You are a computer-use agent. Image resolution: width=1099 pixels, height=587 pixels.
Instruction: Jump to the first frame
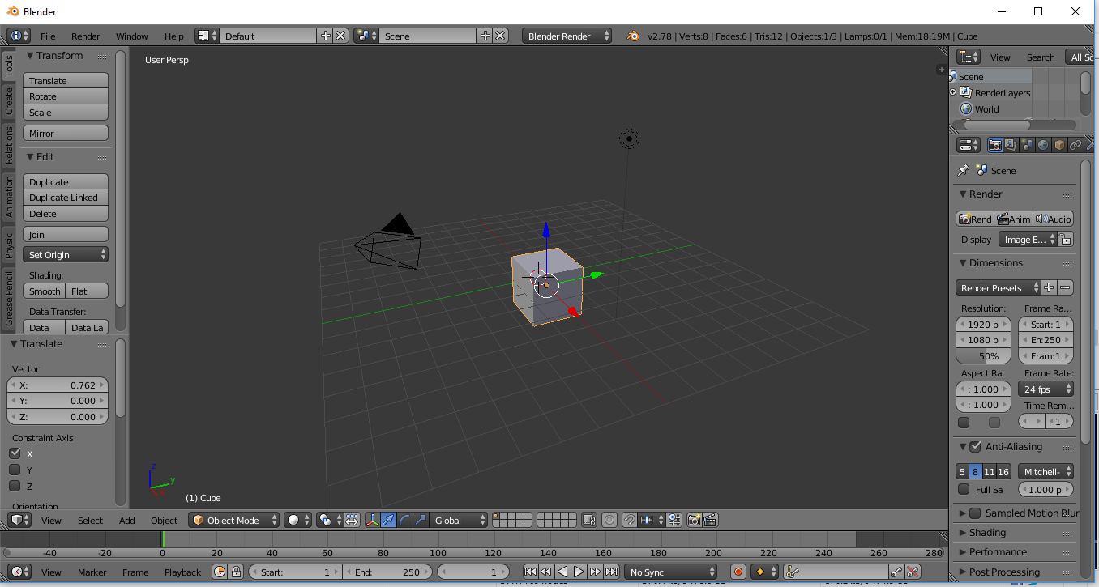(x=530, y=572)
